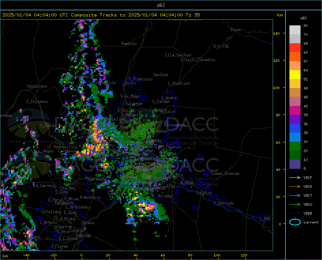Click the 'S_Francisco' map label

[141, 79]
